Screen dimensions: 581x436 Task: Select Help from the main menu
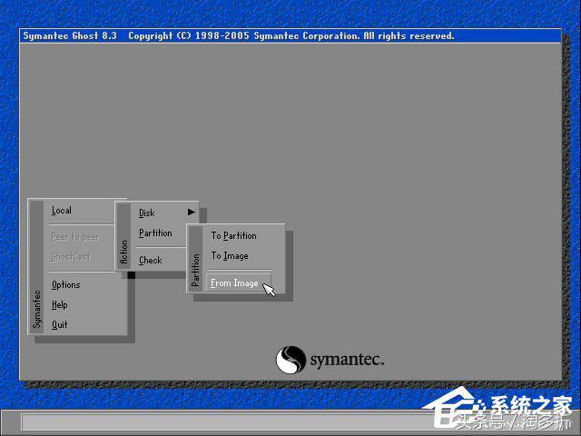(x=60, y=305)
